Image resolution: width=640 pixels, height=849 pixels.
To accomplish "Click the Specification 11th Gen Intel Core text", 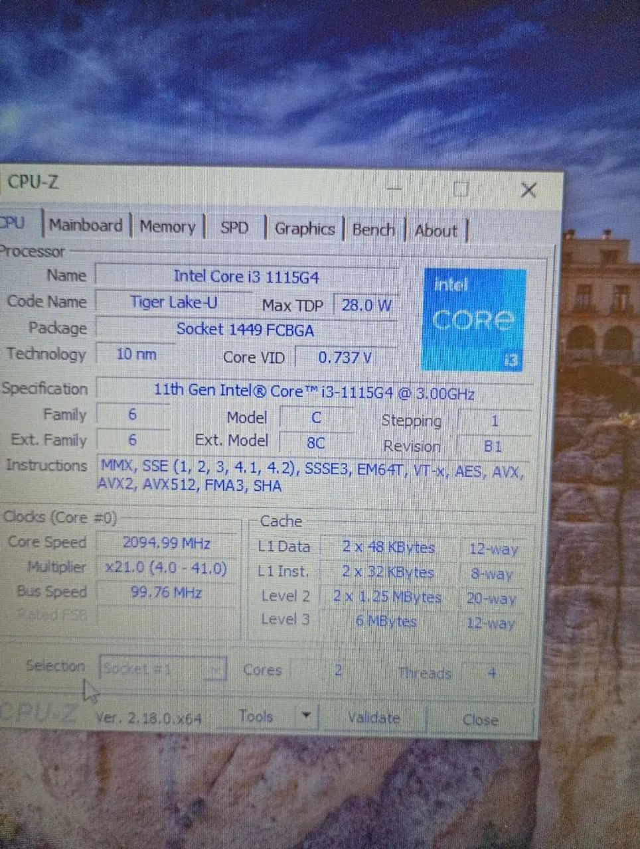I will coord(314,392).
